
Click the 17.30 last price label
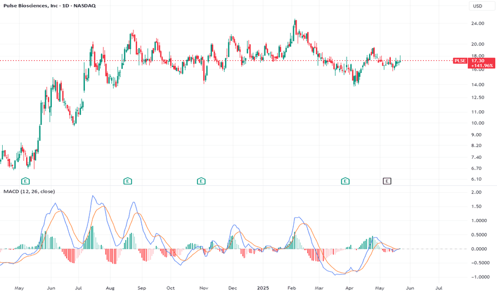pyautogui.click(x=478, y=61)
